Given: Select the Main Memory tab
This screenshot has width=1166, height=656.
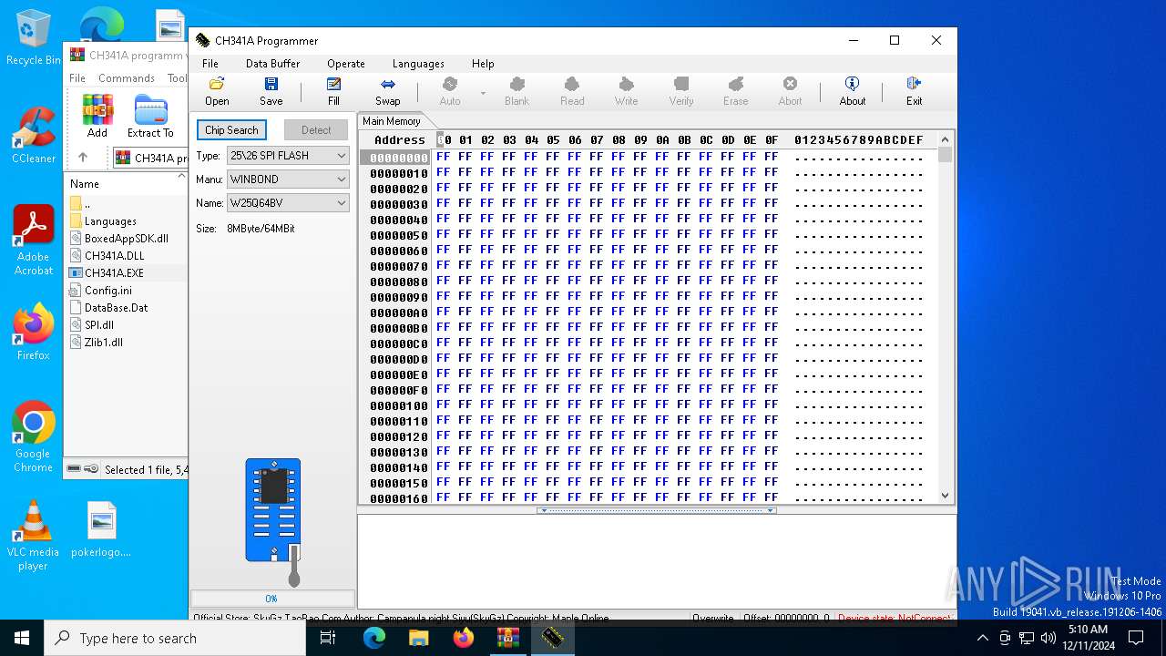Looking at the screenshot, I should pos(392,121).
